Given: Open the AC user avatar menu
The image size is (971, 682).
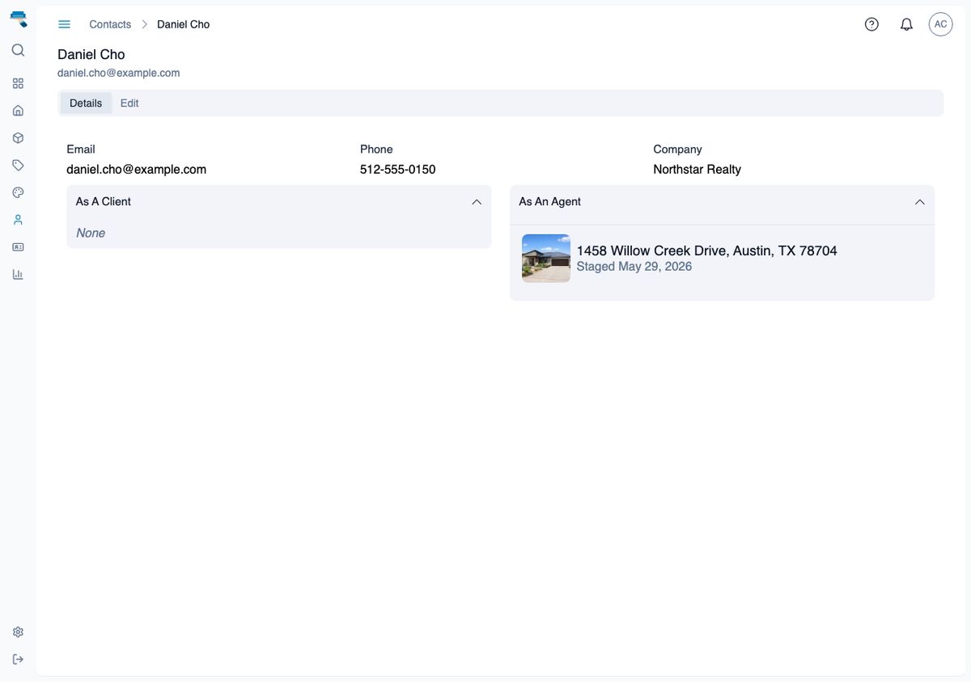Looking at the screenshot, I should pyautogui.click(x=940, y=24).
